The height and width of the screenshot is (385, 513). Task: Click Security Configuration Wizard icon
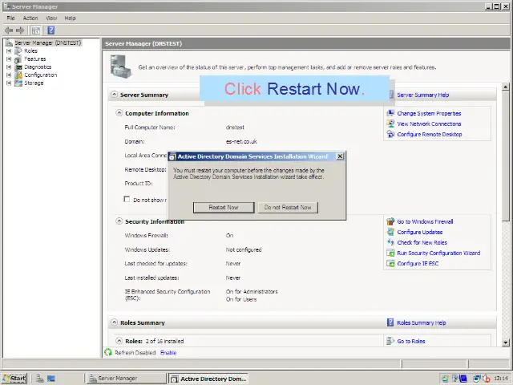pyautogui.click(x=390, y=253)
